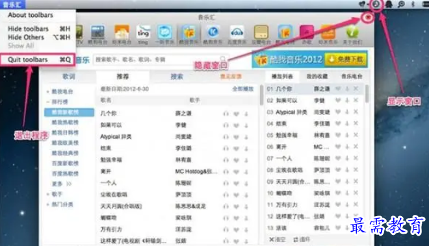The image size is (429, 246).
Task: Open the pink 赤歌 toolbar icon
Action: [307, 34]
